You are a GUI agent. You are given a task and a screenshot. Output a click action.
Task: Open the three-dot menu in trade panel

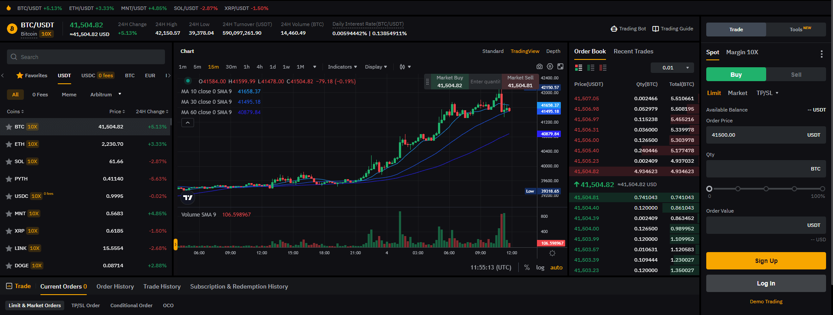coord(821,54)
